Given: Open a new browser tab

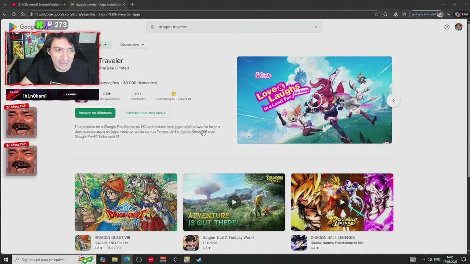Looking at the screenshot, I should click(x=132, y=4).
